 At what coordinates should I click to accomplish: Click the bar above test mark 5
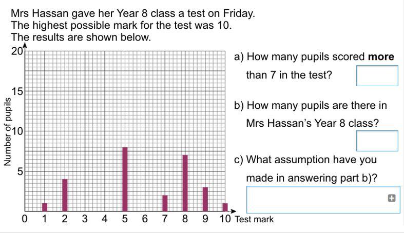point(125,179)
